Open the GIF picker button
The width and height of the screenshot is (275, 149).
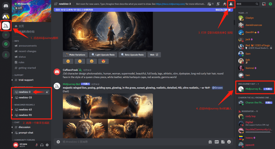pyautogui.click(x=216, y=142)
